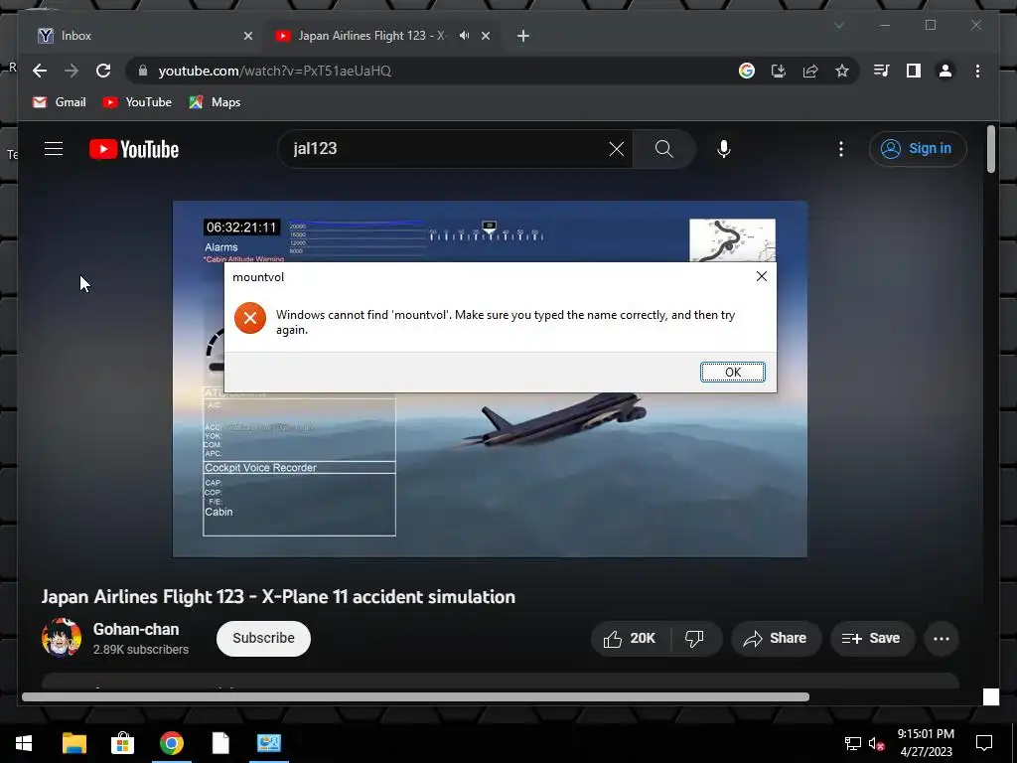Open Microsoft Store from taskbar

pyautogui.click(x=122, y=743)
